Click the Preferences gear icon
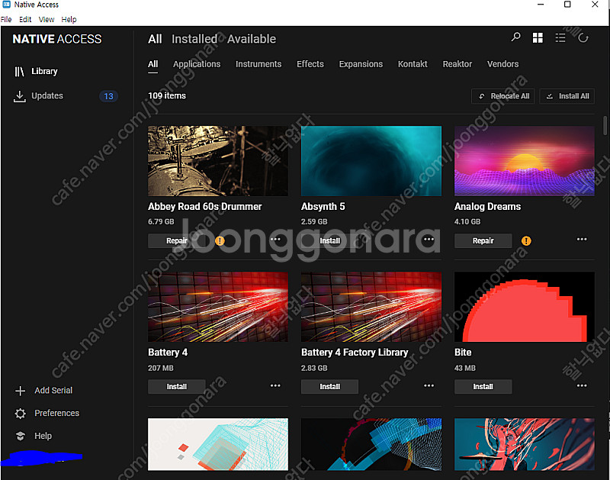The width and height of the screenshot is (610, 480). click(21, 414)
